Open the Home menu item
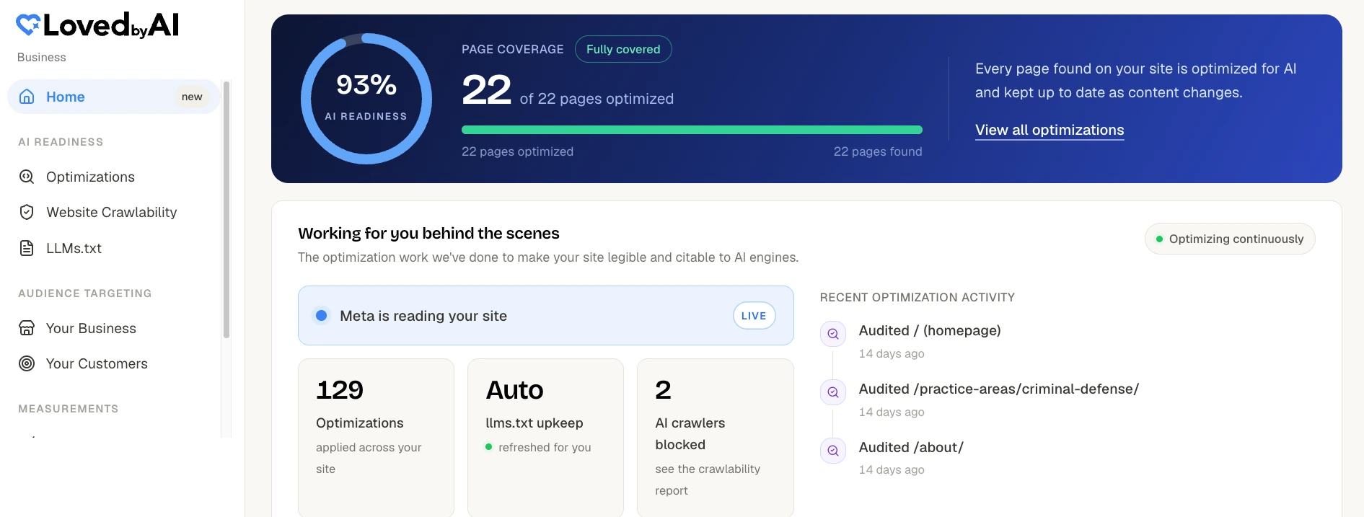This screenshot has width=1364, height=517. [113, 97]
